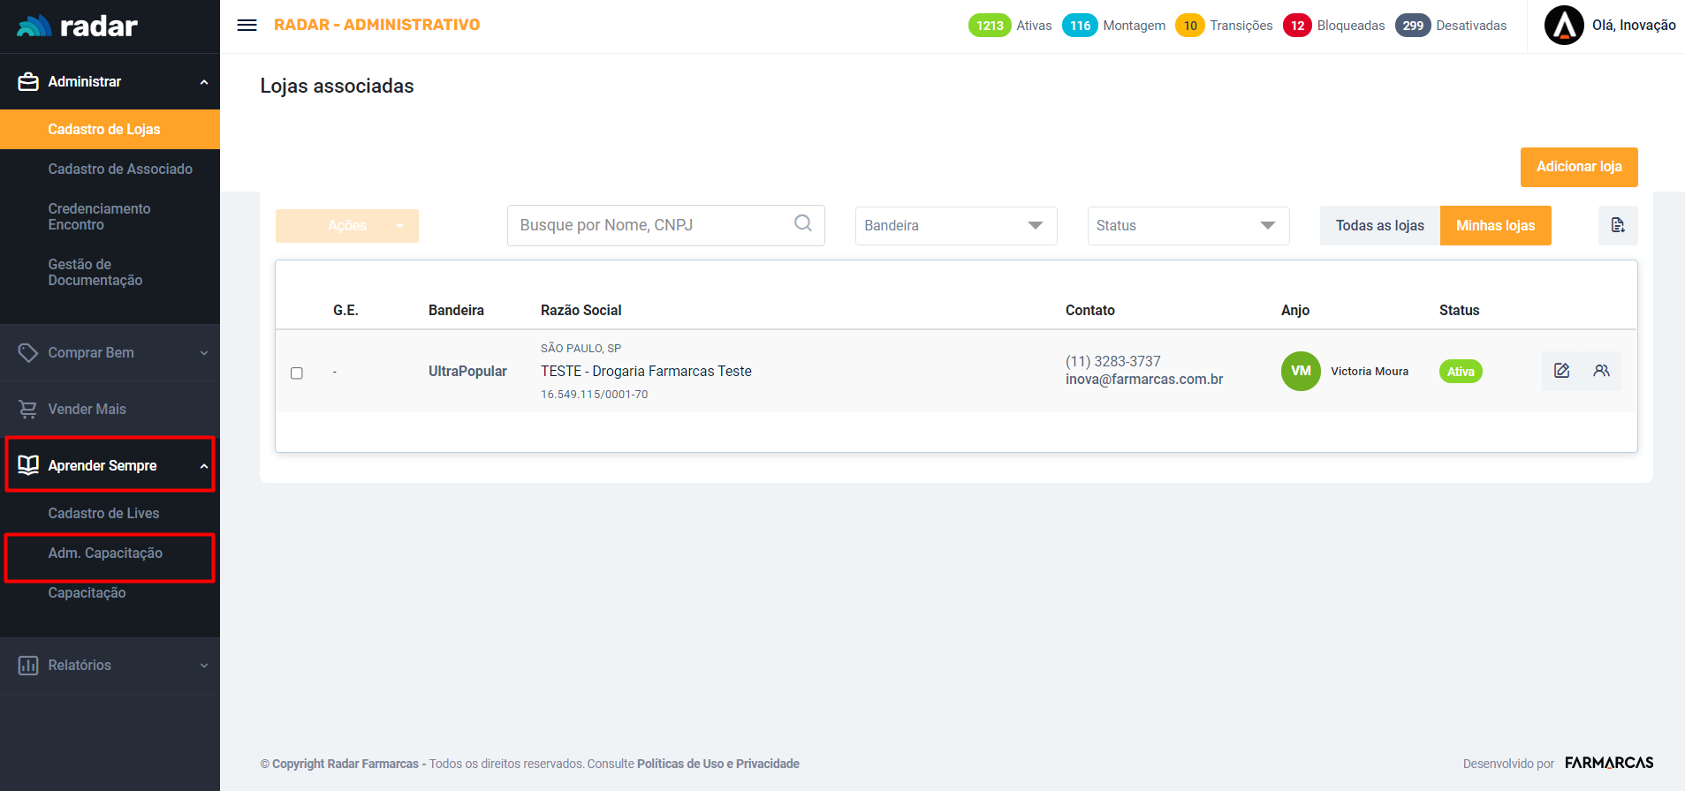Viewport: 1685px width, 791px height.
Task: Select the TESTE store row checkbox
Action: pyautogui.click(x=297, y=373)
